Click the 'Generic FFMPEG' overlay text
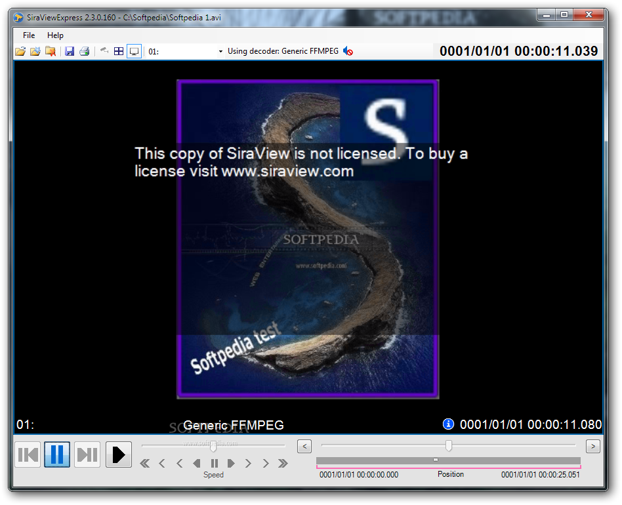The height and width of the screenshot is (505, 622). tap(234, 425)
